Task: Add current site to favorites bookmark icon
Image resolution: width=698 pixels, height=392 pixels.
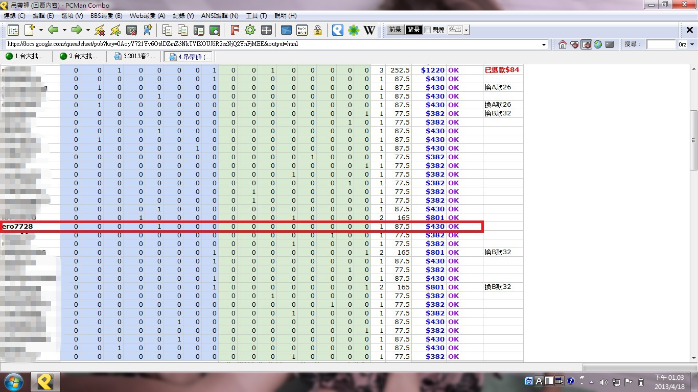Action: tap(148, 30)
